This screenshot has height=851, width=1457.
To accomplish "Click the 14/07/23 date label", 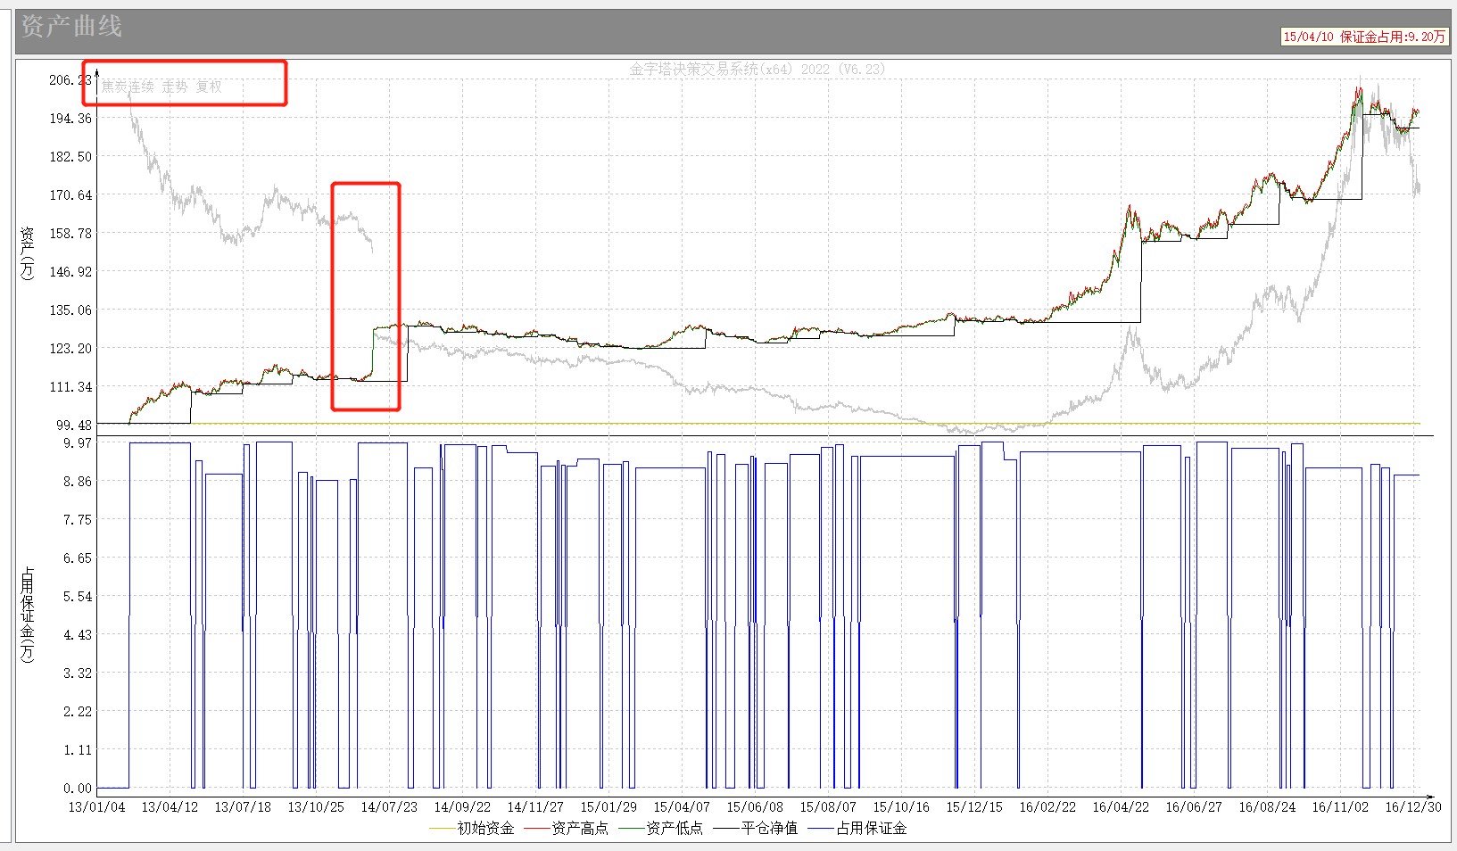I will [x=389, y=807].
